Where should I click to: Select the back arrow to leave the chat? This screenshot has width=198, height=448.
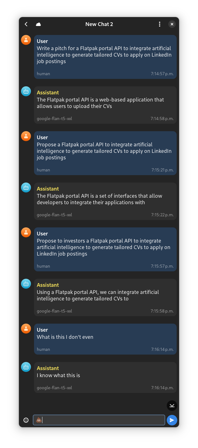pyautogui.click(x=26, y=24)
